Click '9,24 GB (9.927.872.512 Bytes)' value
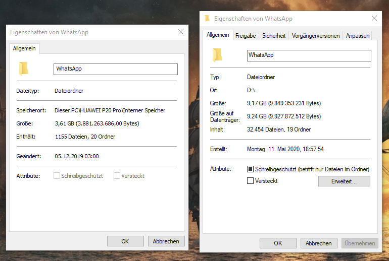389x261 pixels. point(284,116)
